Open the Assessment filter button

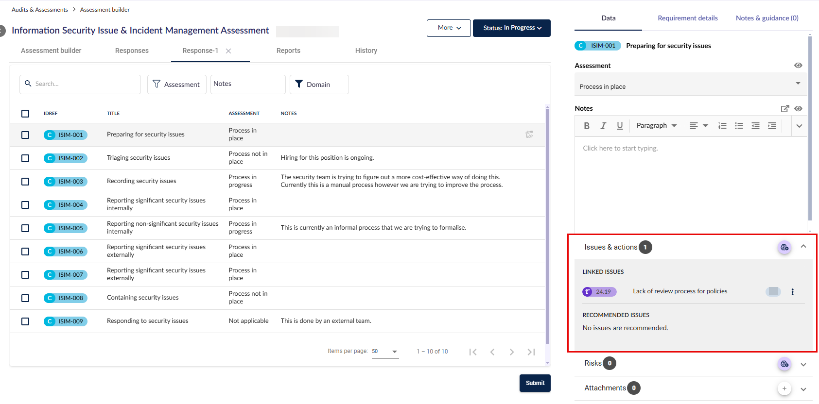[177, 84]
